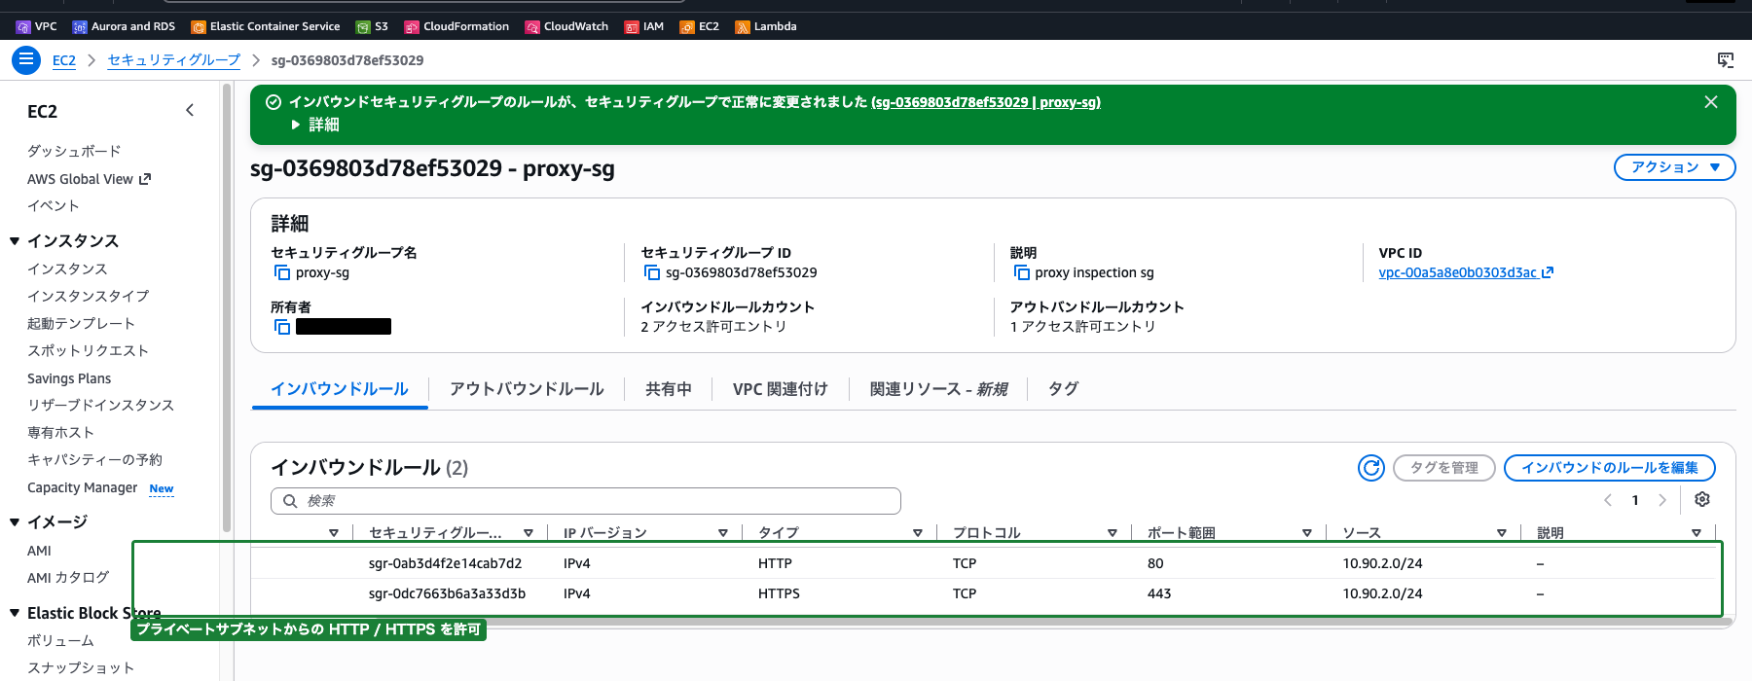Image resolution: width=1752 pixels, height=681 pixels.
Task: Collapse the イメージ sidebar section
Action: coord(15,522)
